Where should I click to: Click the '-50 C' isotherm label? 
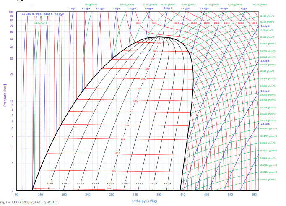click(x=109, y=188)
